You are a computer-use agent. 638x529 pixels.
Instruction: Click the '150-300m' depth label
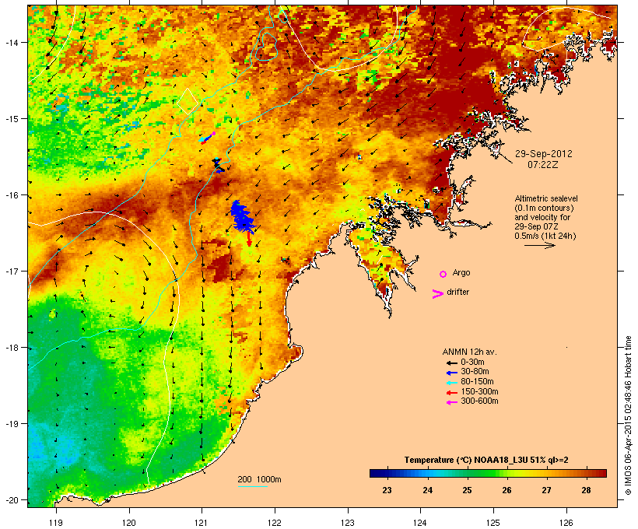coord(479,391)
